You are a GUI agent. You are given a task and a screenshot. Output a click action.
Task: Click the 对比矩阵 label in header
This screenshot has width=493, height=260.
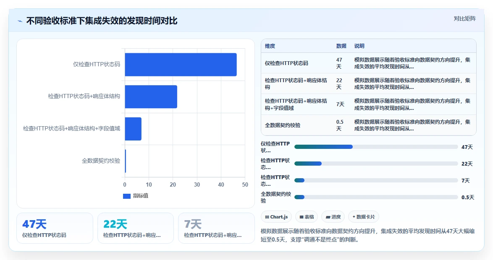pos(464,19)
